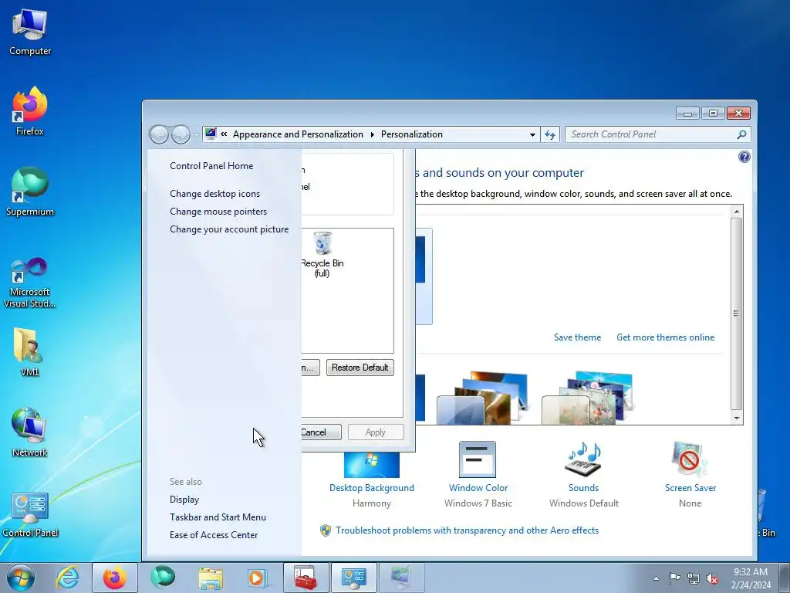Image resolution: width=790 pixels, height=593 pixels.
Task: Switch to Firefox in the taskbar
Action: 115,578
